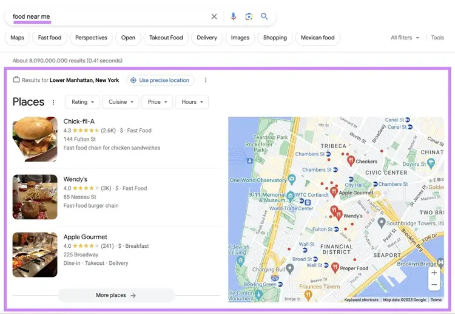Open options menu next to Use precise location
Viewport: 455px width, 314px height.
click(x=206, y=80)
